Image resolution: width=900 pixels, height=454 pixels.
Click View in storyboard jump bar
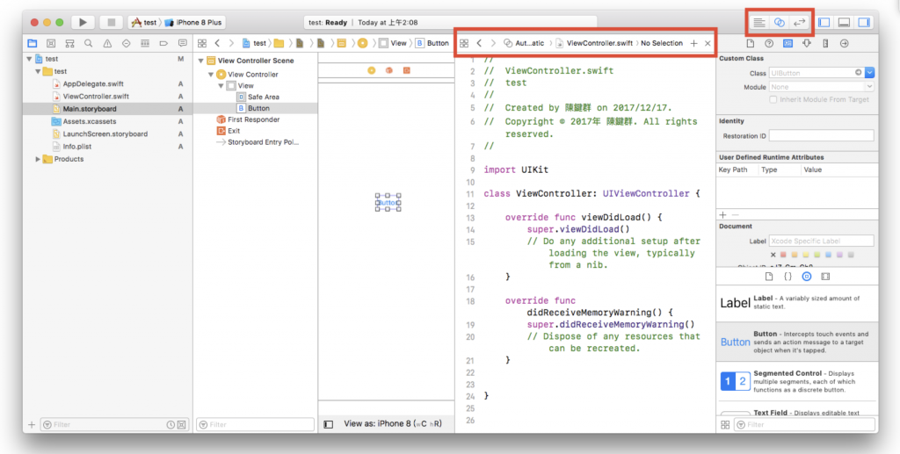point(393,43)
